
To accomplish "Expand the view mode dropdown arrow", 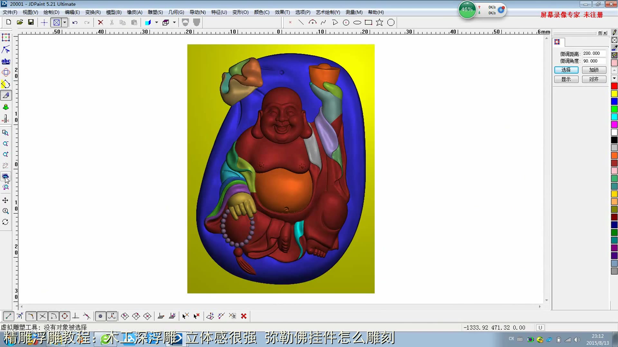I will tap(65, 22).
